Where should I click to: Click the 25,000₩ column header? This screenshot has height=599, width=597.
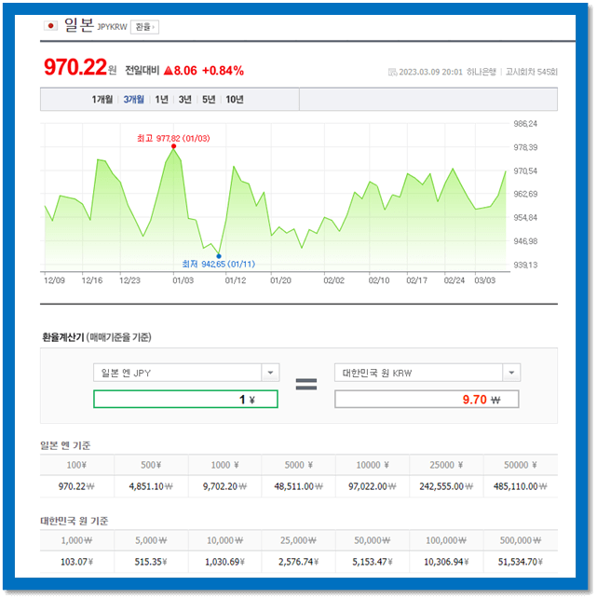(299, 540)
